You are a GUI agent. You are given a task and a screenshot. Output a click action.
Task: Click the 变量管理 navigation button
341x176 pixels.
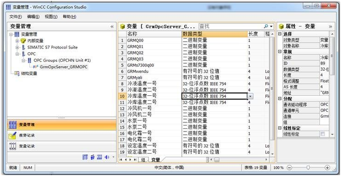tap(62, 125)
